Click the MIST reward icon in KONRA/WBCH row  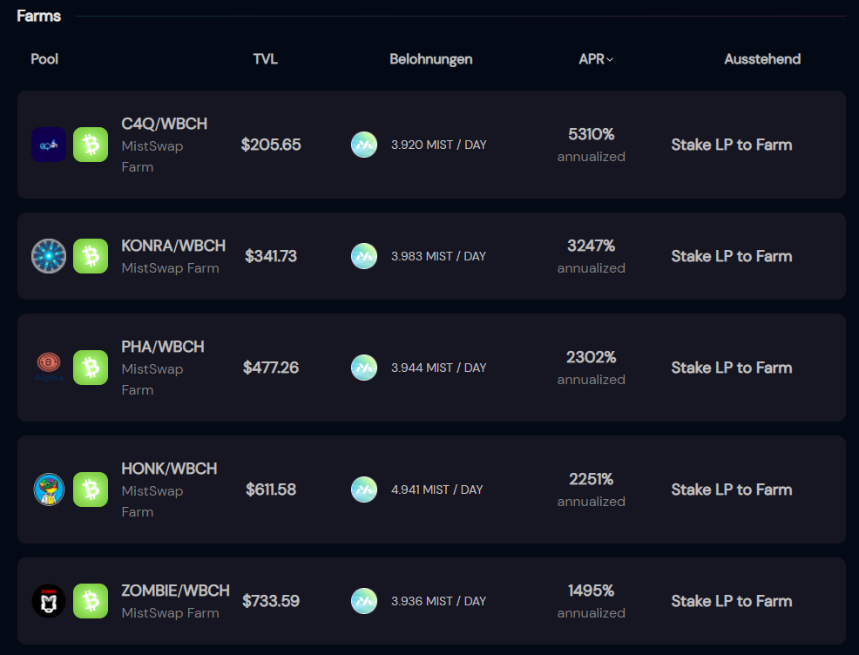(x=364, y=256)
